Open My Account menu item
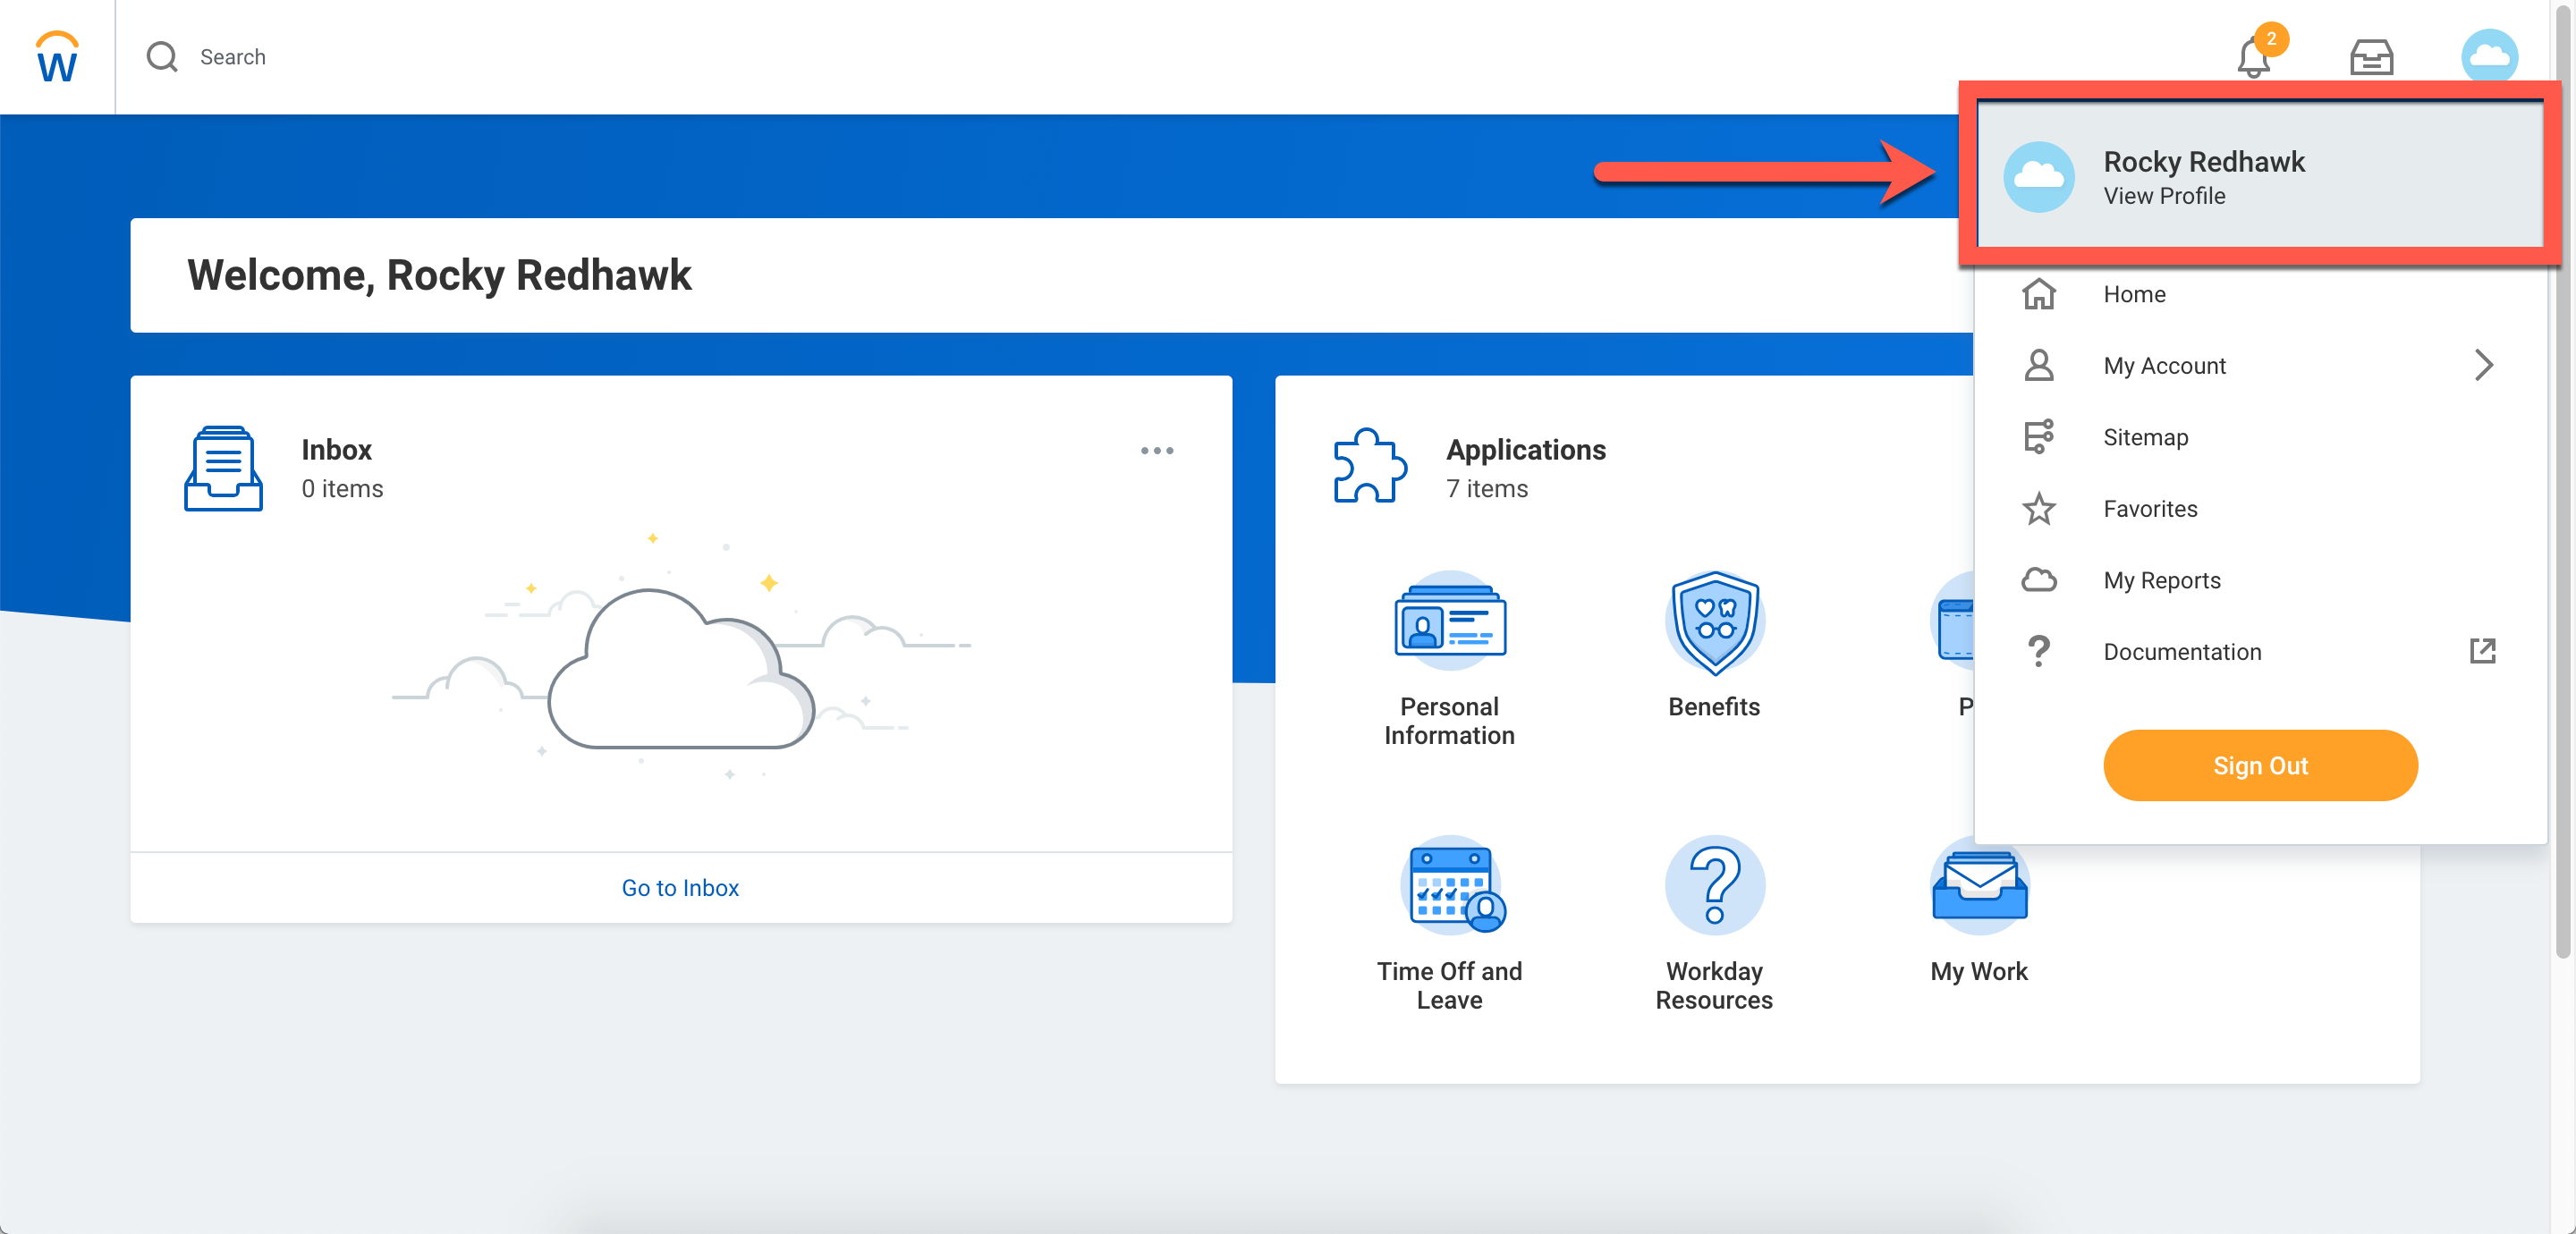The image size is (2576, 1234). 2260,366
